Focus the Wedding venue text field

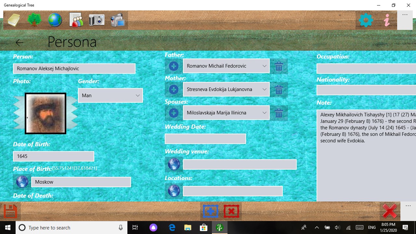click(x=240, y=164)
